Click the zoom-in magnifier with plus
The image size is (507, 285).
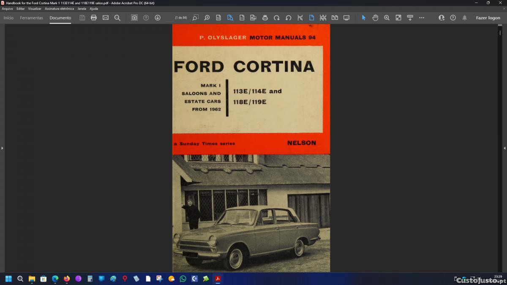click(387, 18)
